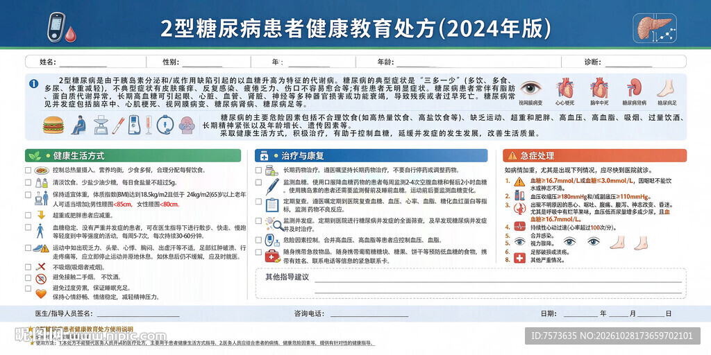This screenshot has height=355, width=711.
Task: Click the eye icon labeled 视网膜病变
Action: (x=531, y=87)
